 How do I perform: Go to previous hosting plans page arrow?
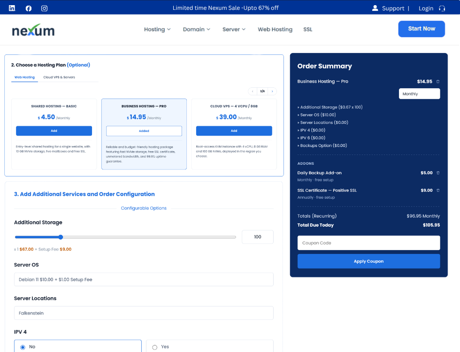pos(253,91)
